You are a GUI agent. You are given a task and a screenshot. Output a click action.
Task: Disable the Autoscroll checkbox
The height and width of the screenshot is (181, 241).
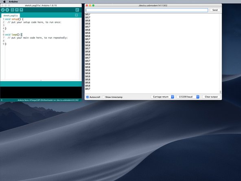point(88,97)
